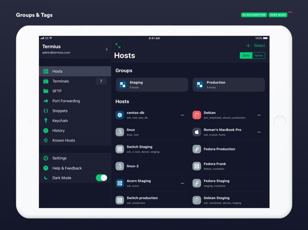
Task: Sort hosts by Name
Action: click(259, 56)
